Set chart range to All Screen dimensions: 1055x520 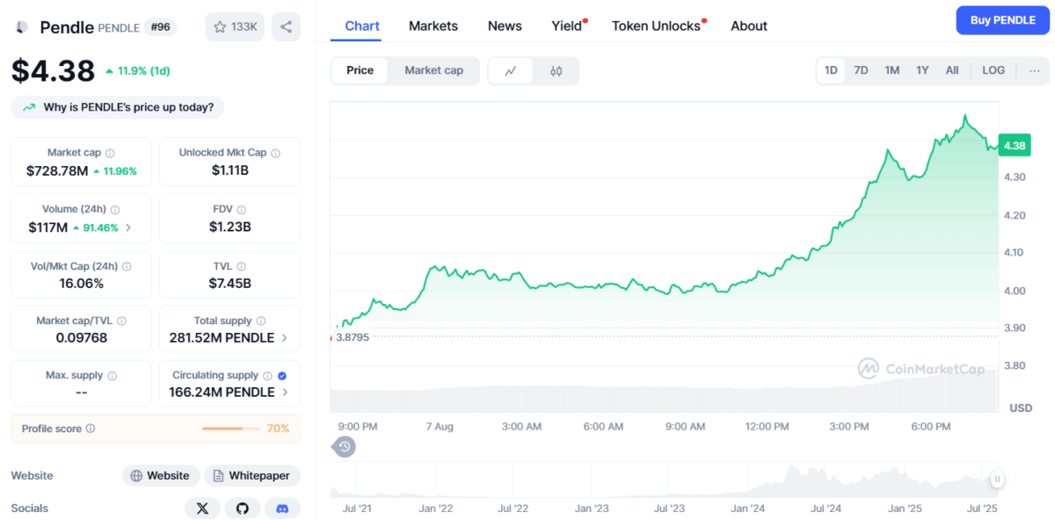952,70
